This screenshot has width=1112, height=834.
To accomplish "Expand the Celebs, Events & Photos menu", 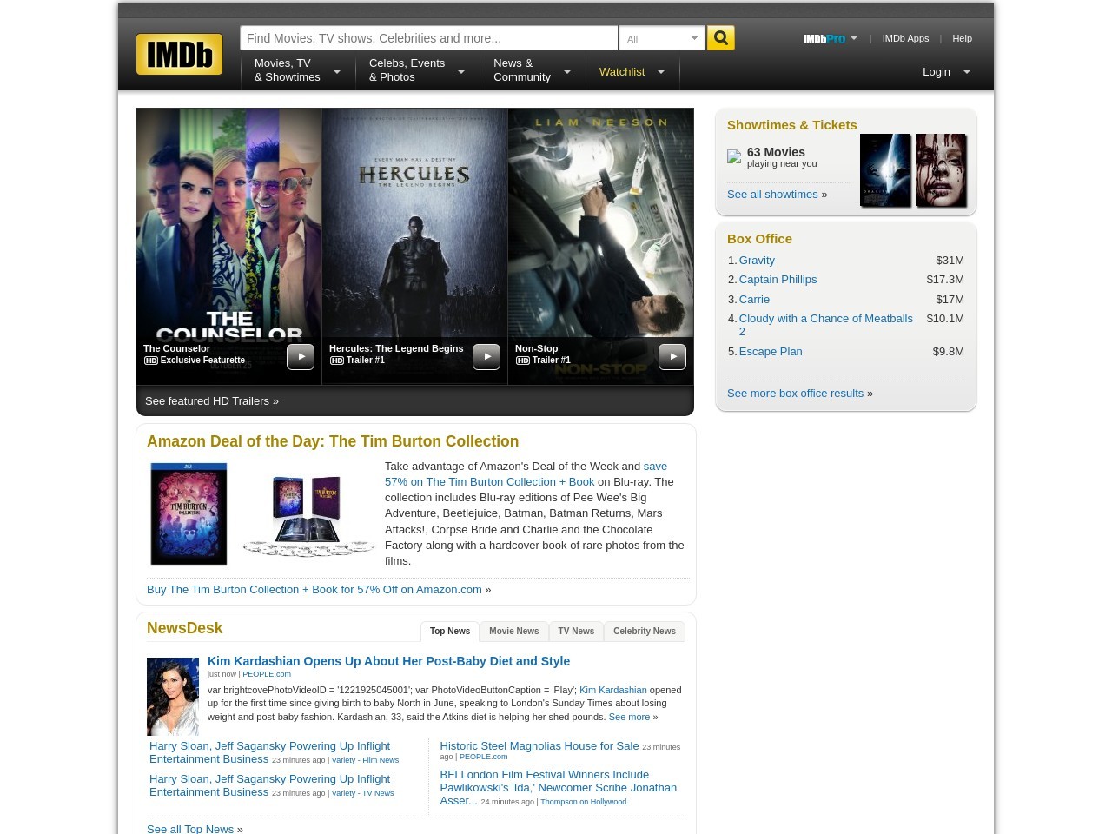I will tap(461, 72).
